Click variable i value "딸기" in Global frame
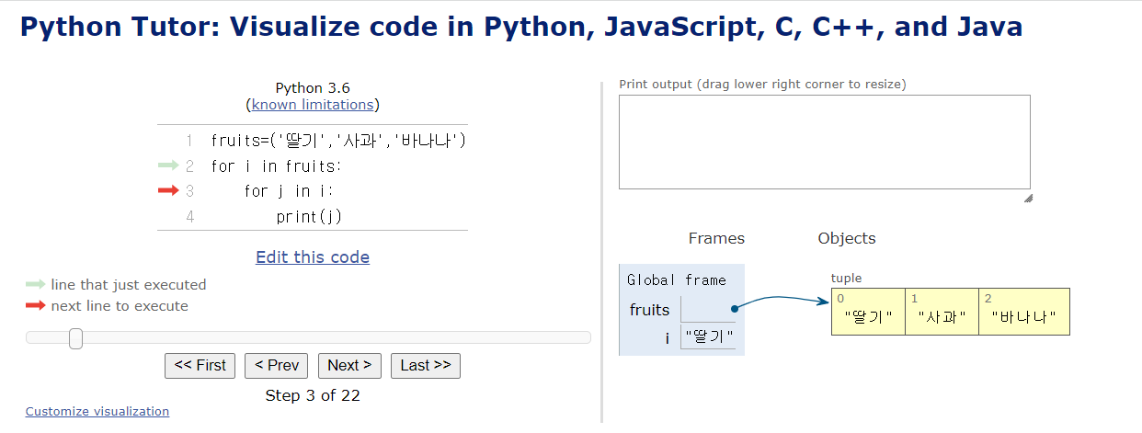The height and width of the screenshot is (433, 1142). [x=708, y=337]
